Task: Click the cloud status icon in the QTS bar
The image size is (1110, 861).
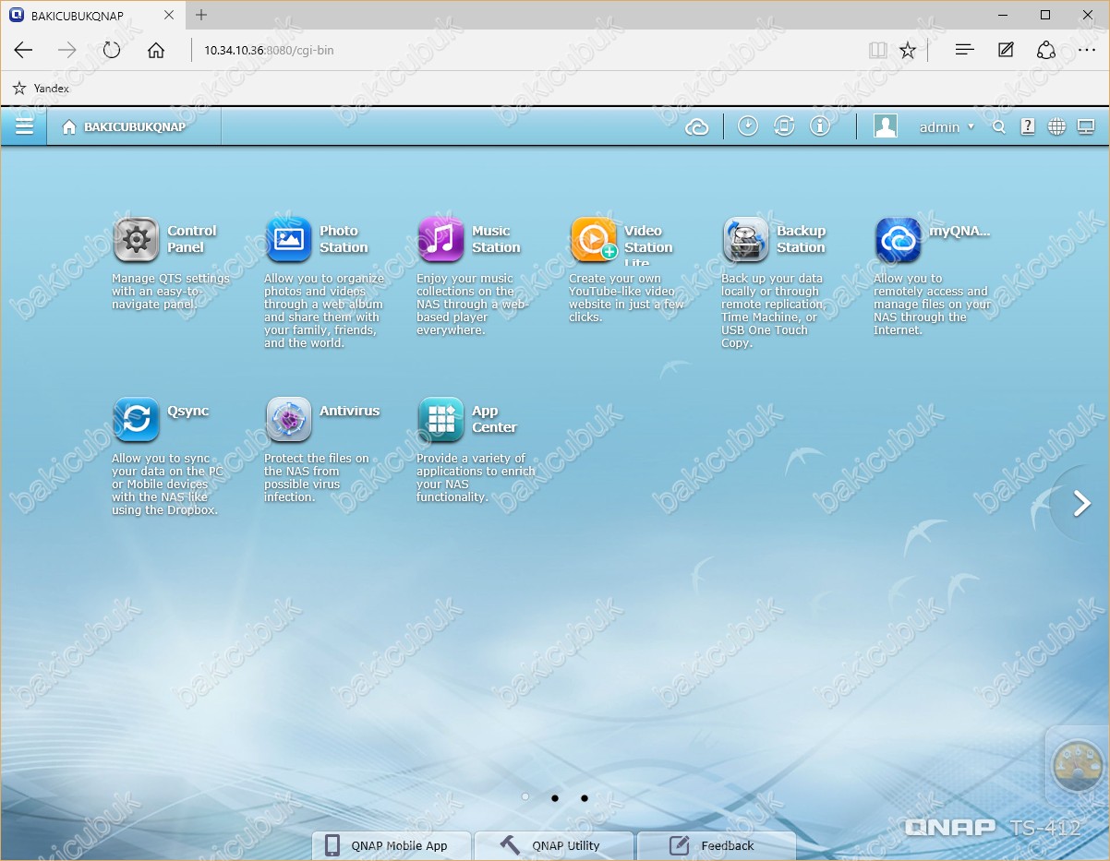Action: pyautogui.click(x=697, y=127)
